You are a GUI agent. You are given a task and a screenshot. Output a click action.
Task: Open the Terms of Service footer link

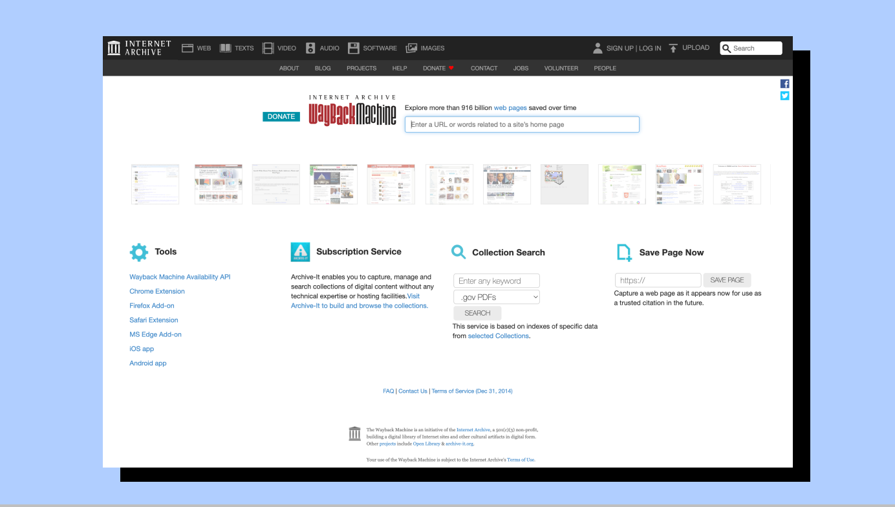[472, 391]
